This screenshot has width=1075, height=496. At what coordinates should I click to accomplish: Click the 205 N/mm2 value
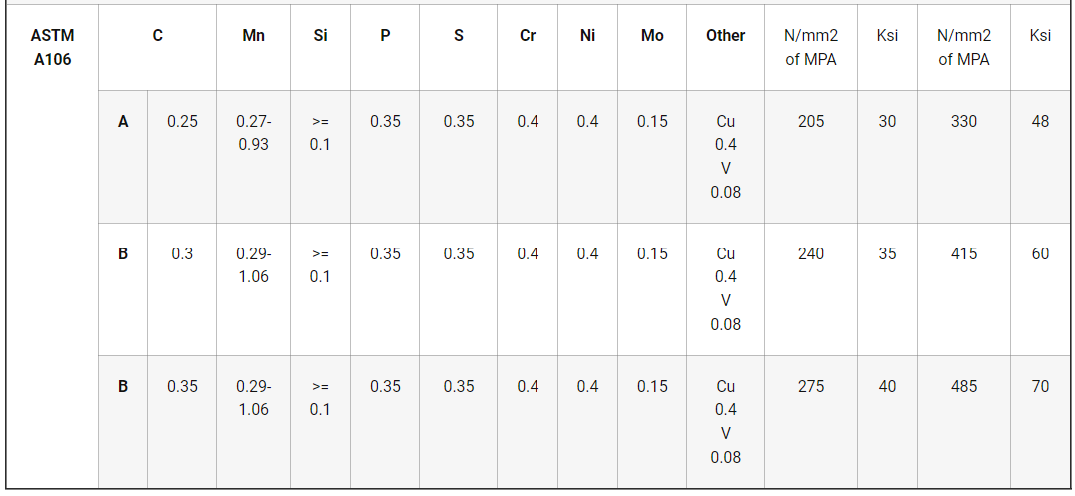click(811, 121)
